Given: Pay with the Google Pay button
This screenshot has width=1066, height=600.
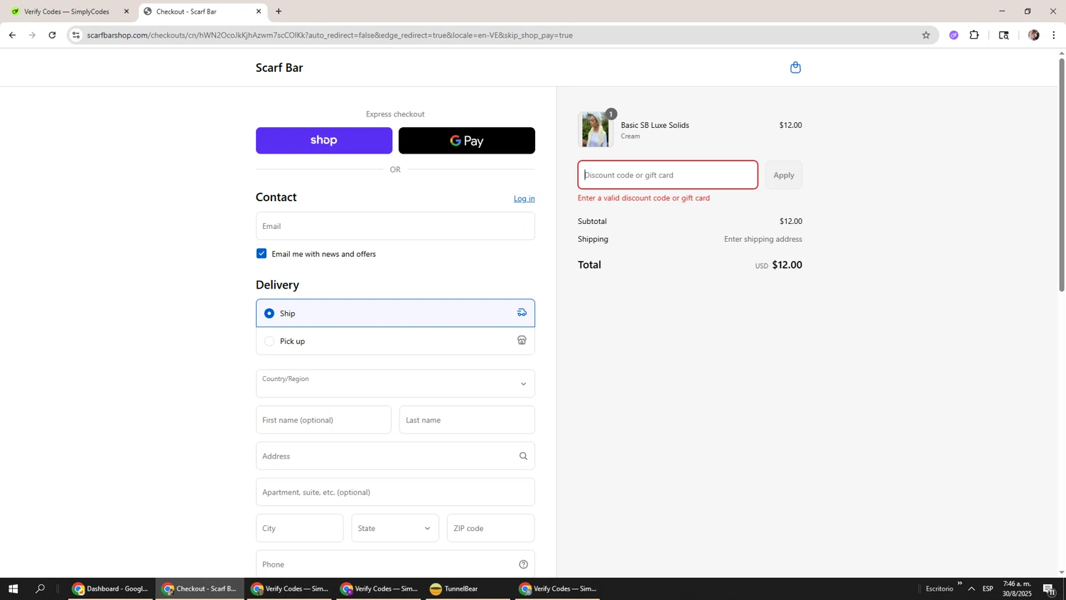Looking at the screenshot, I should 467,141.
